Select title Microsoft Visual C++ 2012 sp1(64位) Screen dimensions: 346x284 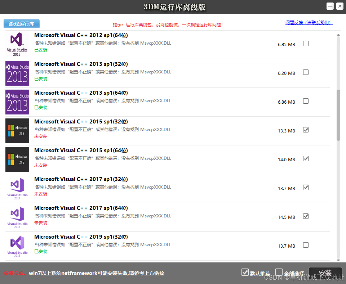click(x=81, y=35)
